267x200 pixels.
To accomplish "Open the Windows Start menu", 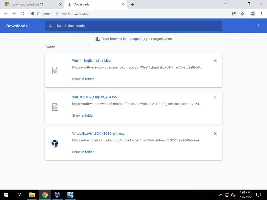I will pyautogui.click(x=6, y=195).
